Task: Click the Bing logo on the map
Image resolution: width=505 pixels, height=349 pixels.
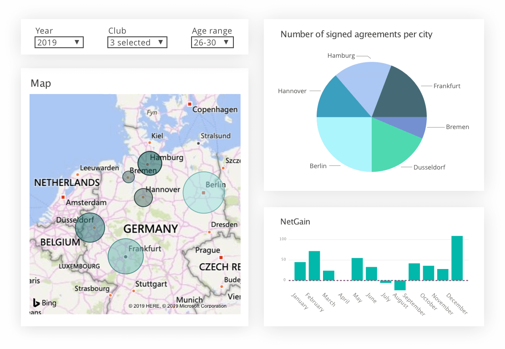Action: point(45,303)
